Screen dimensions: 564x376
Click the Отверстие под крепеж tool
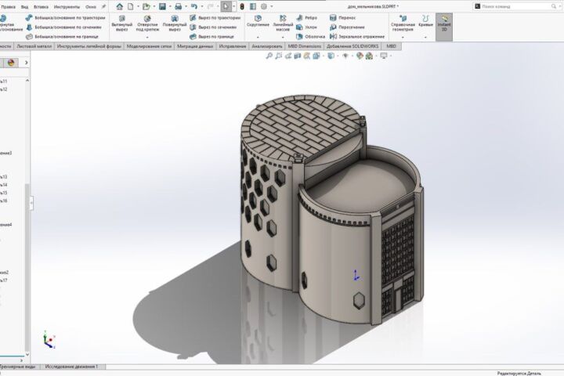click(147, 23)
